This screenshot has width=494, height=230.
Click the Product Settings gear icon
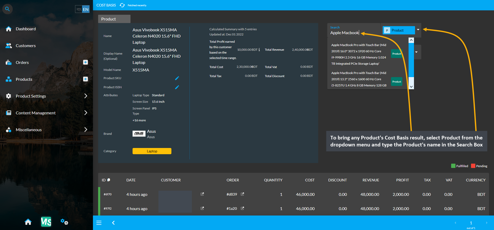tap(9, 96)
